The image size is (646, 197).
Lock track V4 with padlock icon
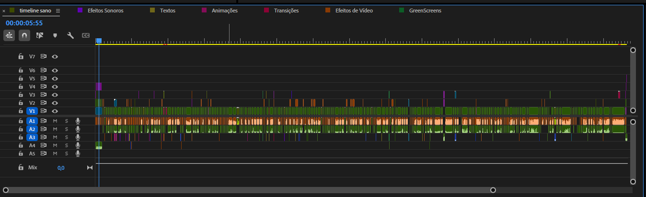(20, 86)
